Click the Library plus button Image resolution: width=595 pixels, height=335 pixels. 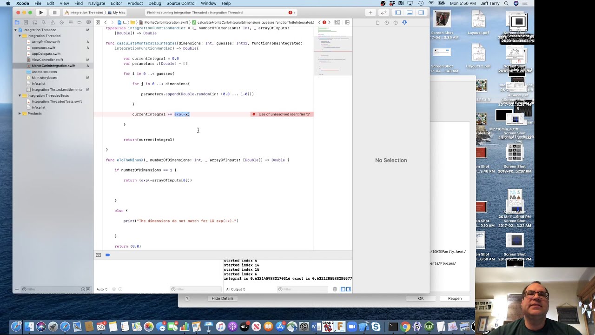click(x=370, y=13)
